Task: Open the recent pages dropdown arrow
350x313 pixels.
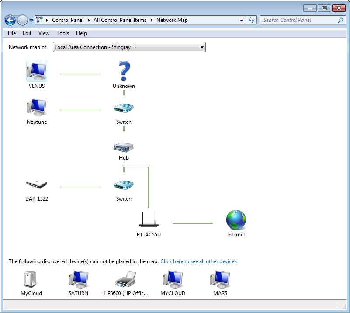Action: (31, 20)
